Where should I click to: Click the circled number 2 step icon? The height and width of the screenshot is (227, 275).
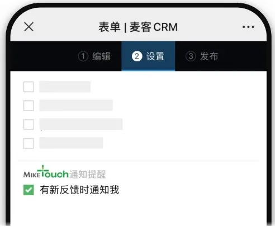137,56
